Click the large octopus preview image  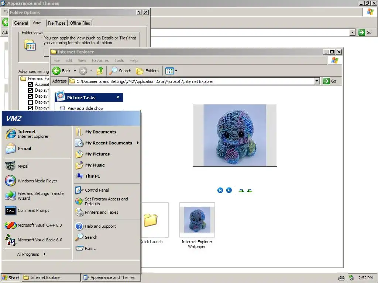click(235, 135)
